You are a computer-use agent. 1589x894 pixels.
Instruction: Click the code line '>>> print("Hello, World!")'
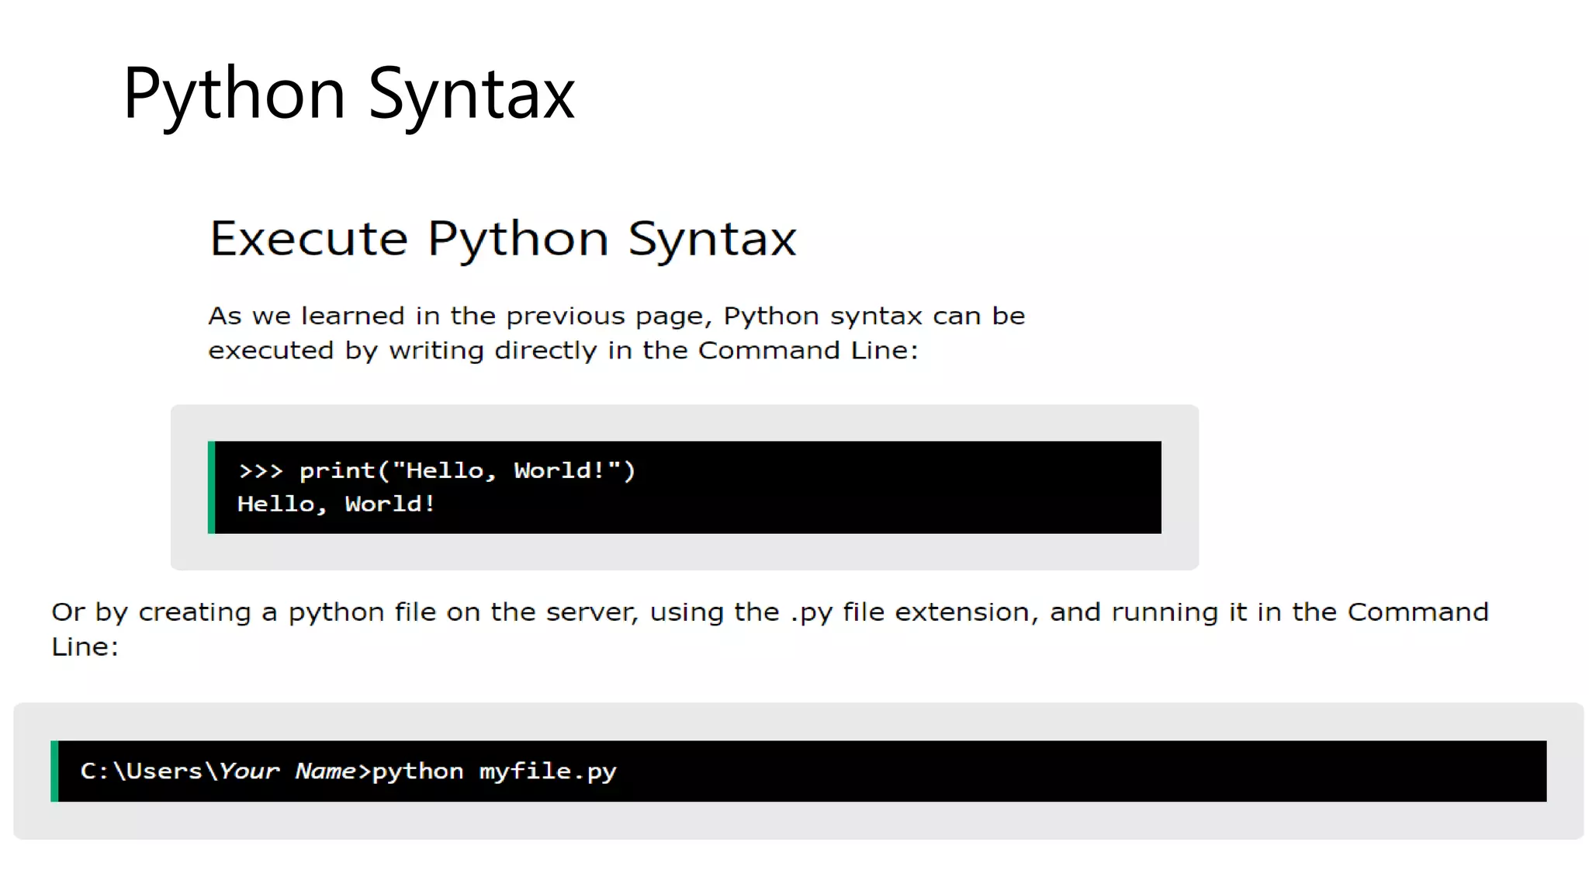[x=437, y=471]
